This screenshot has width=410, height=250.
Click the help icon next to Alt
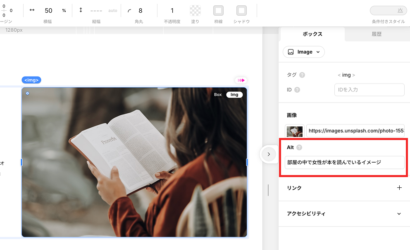click(299, 147)
